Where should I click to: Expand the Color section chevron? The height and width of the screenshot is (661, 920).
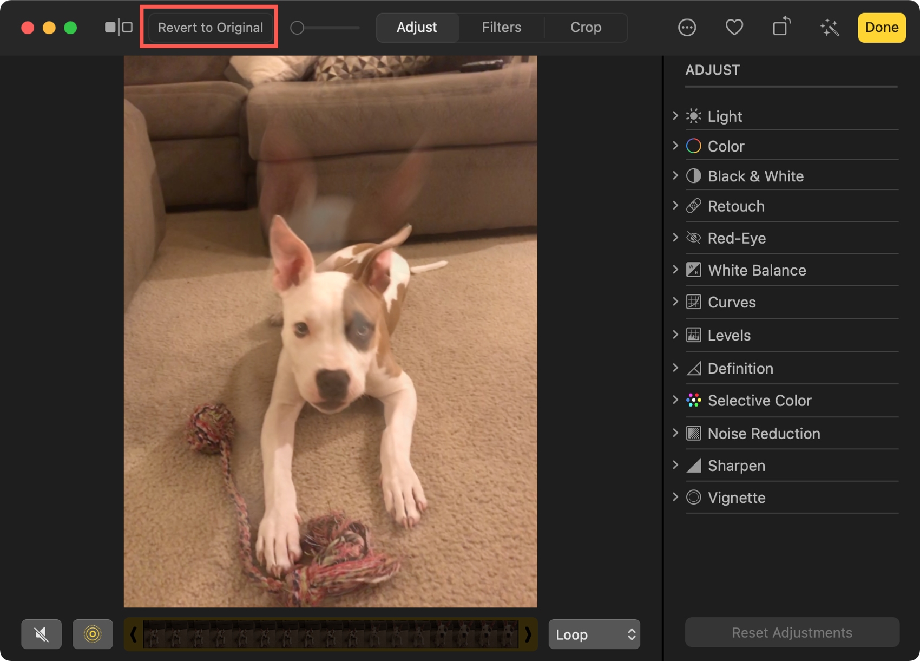(x=675, y=145)
